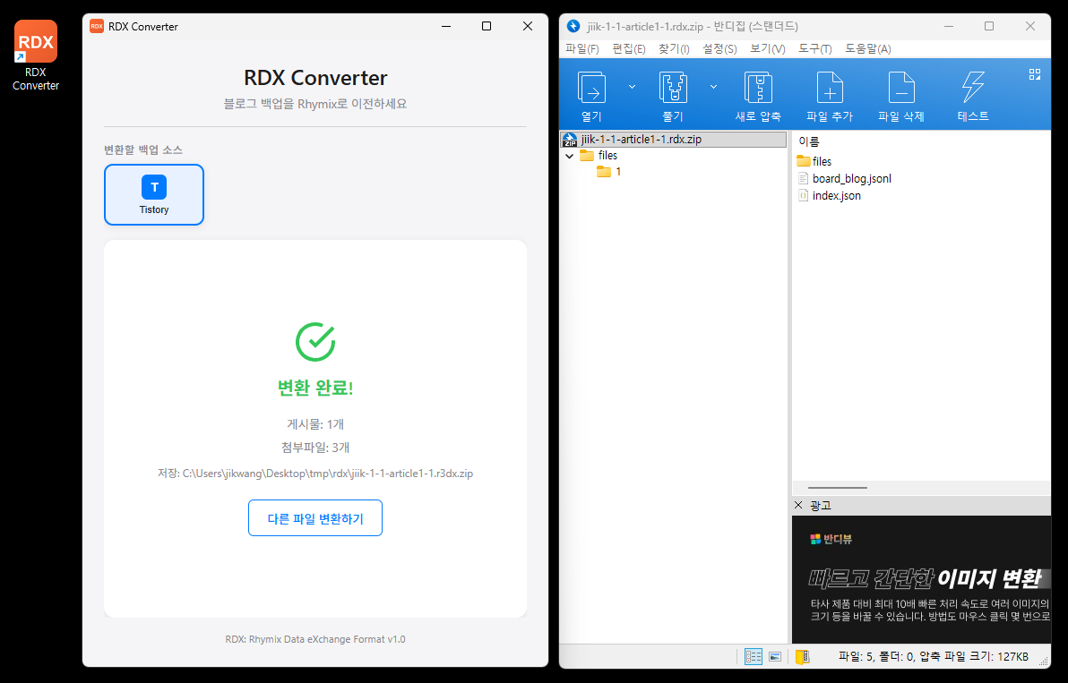Expand the dropdown arrow next to 풀기
This screenshot has width=1068, height=683.
point(714,87)
